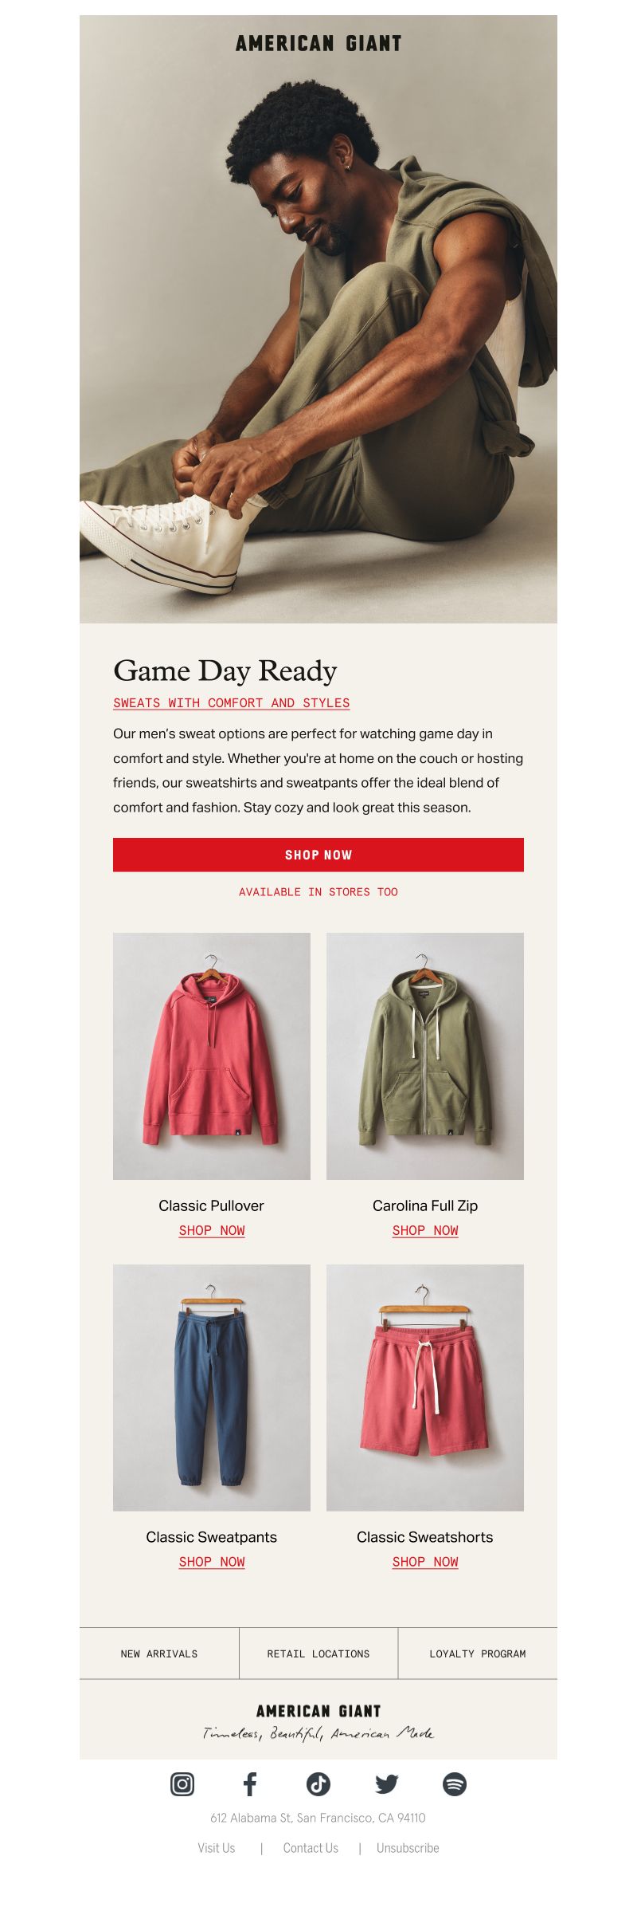Click the Unsubscribe footer link

(408, 1848)
